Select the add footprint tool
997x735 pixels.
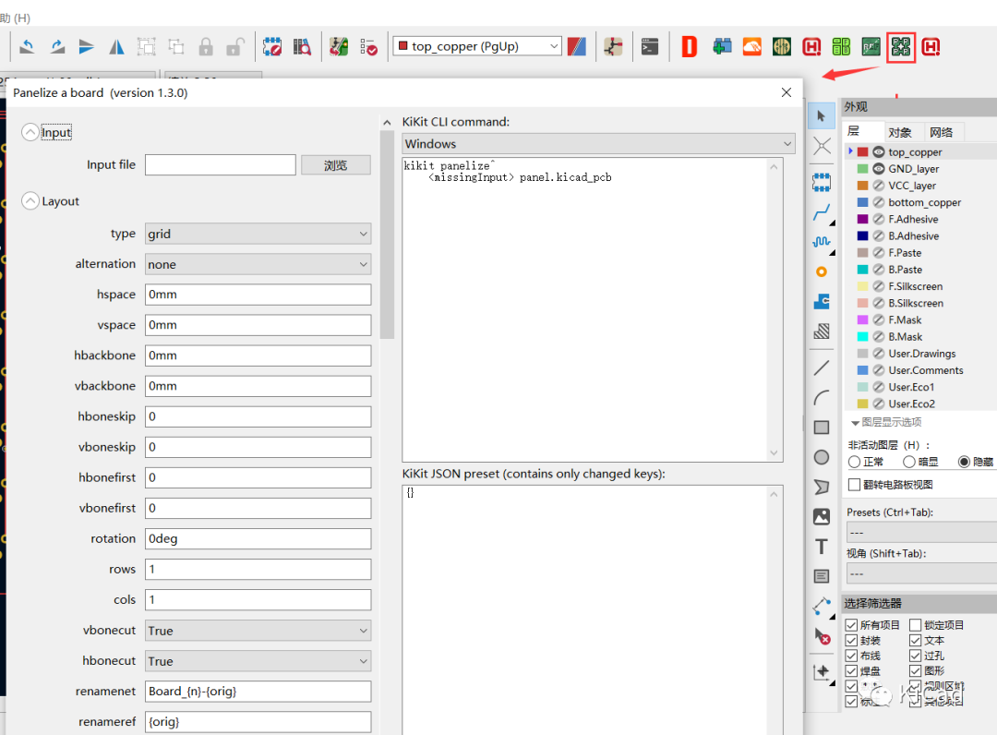(822, 183)
